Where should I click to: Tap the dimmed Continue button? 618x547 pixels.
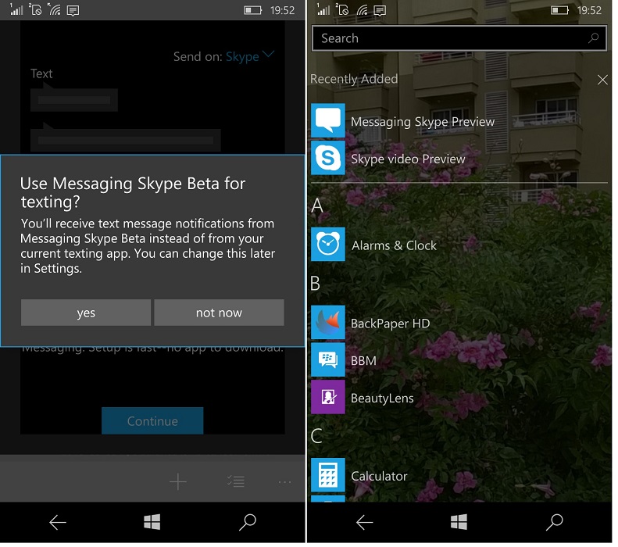pyautogui.click(x=153, y=423)
